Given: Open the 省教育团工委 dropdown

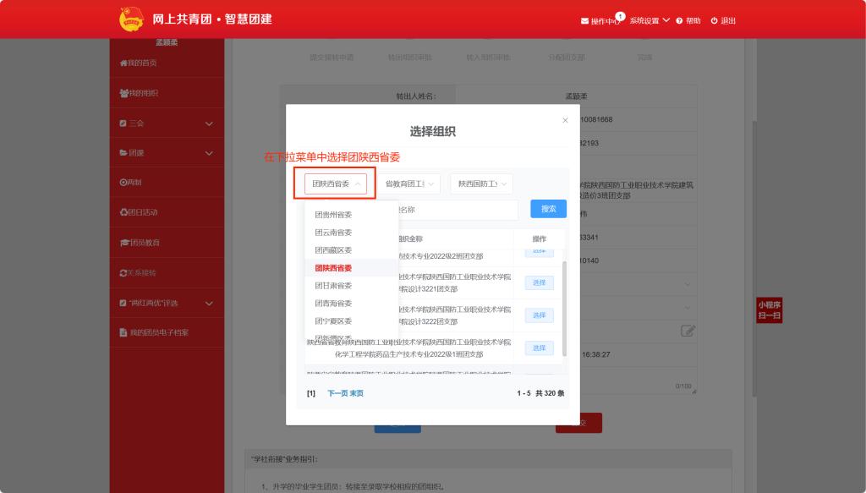Looking at the screenshot, I should pyautogui.click(x=409, y=184).
